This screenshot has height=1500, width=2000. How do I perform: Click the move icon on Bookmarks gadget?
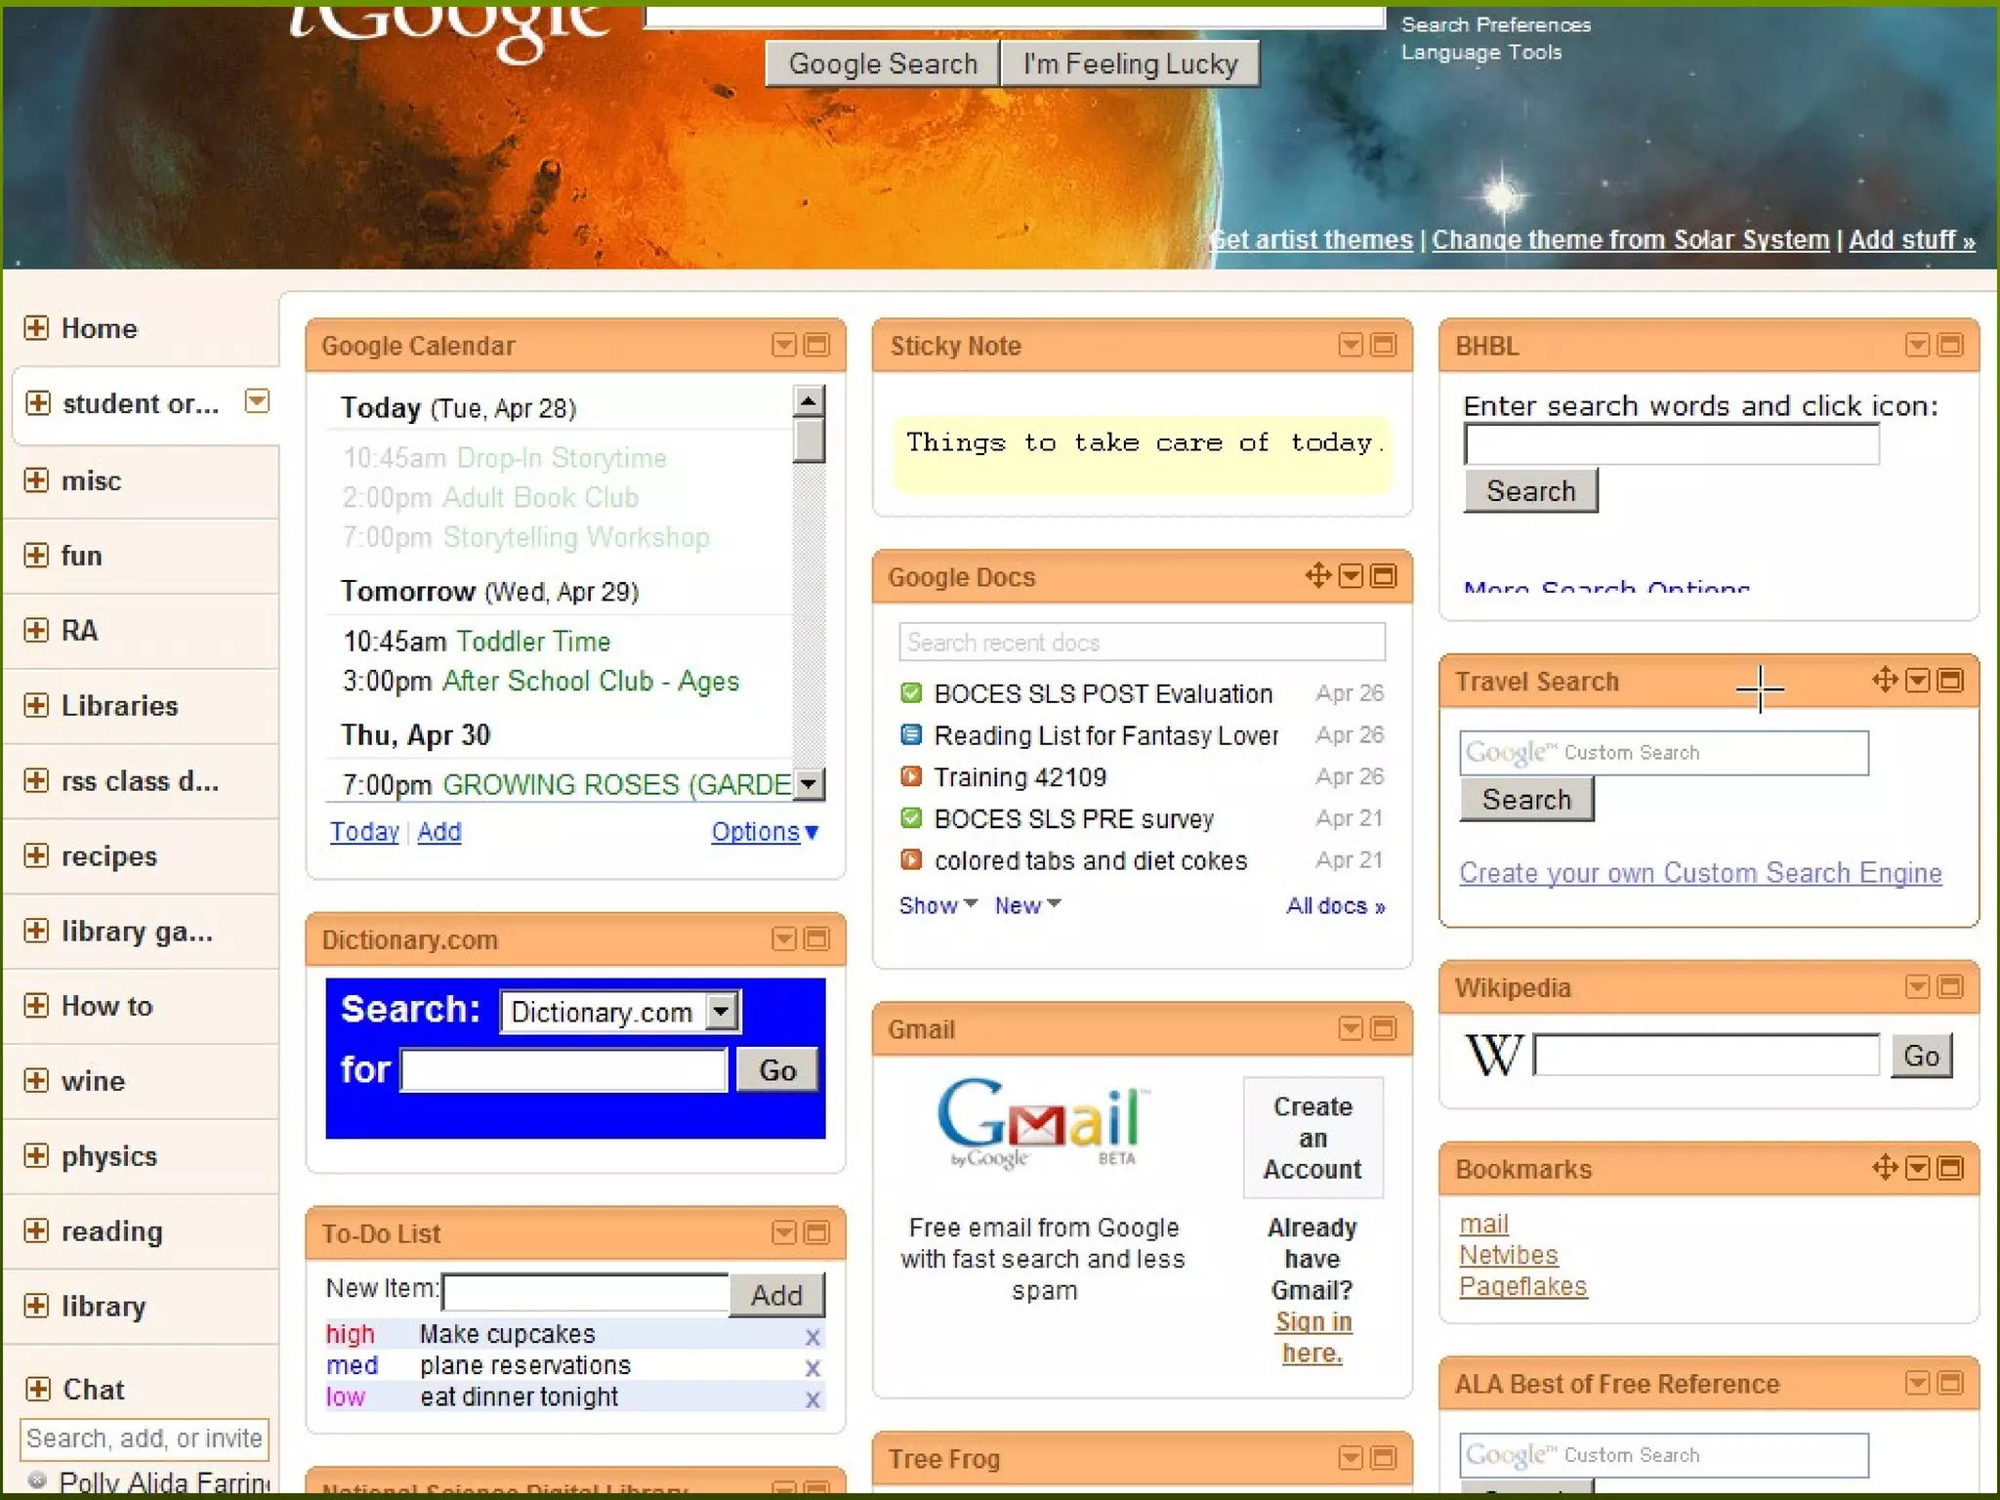pos(1885,1167)
